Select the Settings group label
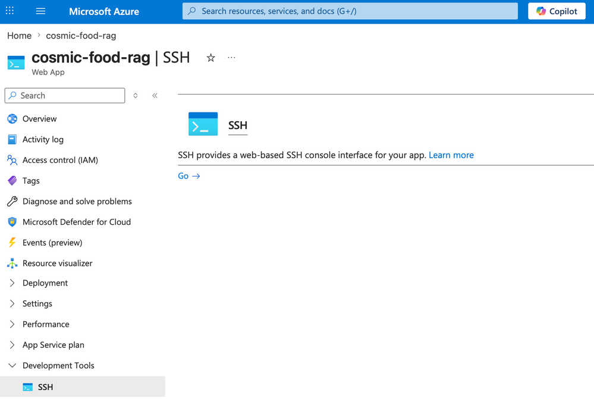 tap(37, 304)
